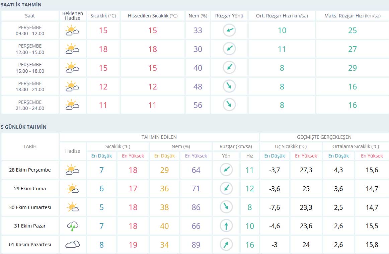389x254 pixels.
Task: Click the wind arrow for 28 Ekim Perşembe
Action: pos(226,170)
